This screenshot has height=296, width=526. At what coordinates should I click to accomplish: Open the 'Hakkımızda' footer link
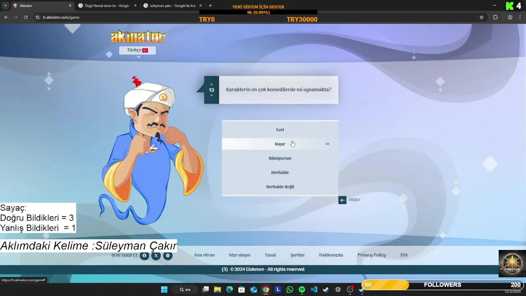[x=331, y=255]
